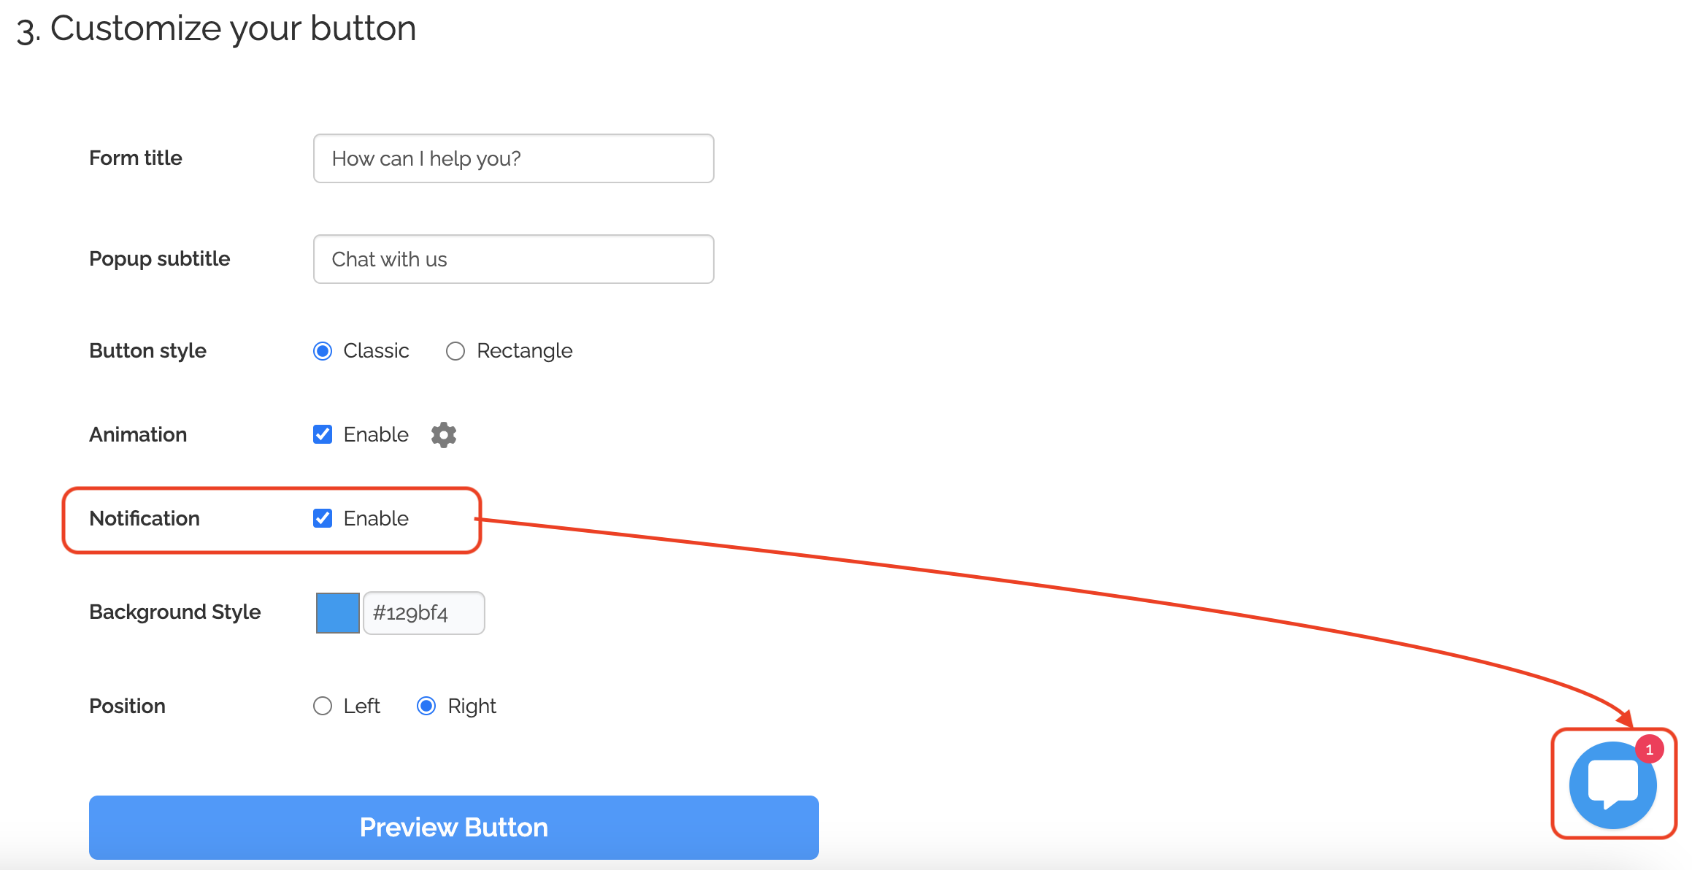Open the animation settings gear icon

[x=443, y=435]
